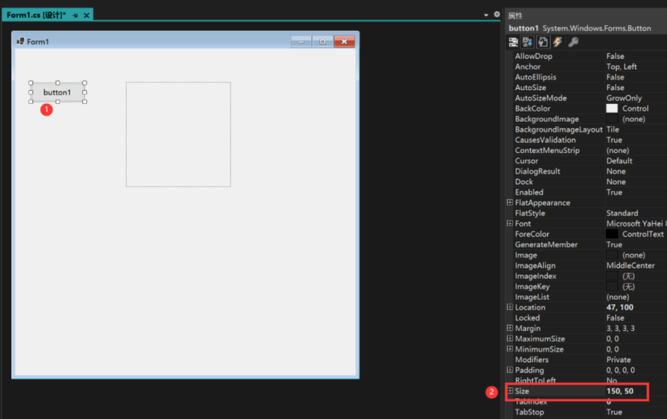
Task: Switch Properties to alphabetical sort
Action: click(527, 42)
